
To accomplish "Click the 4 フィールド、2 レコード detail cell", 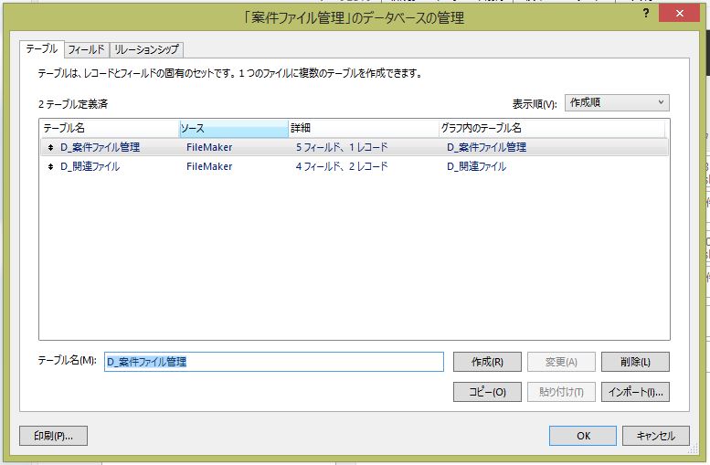I will click(342, 166).
